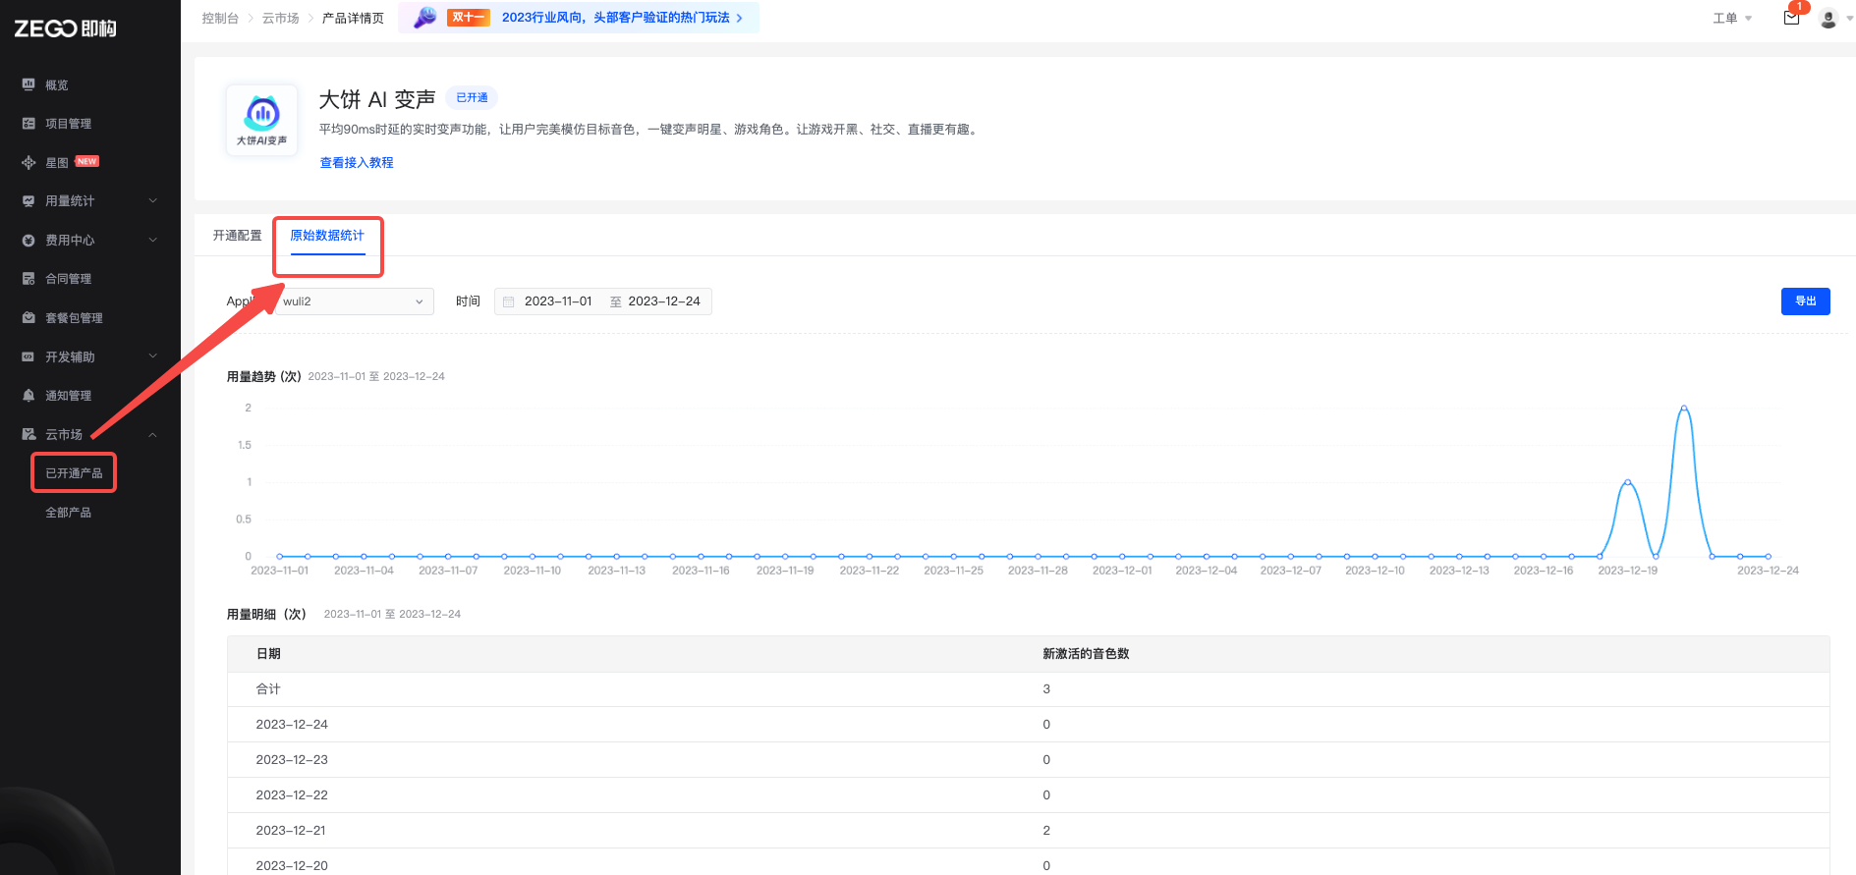The image size is (1856, 875).
Task: Open 通知管理 menu item
Action: (68, 396)
